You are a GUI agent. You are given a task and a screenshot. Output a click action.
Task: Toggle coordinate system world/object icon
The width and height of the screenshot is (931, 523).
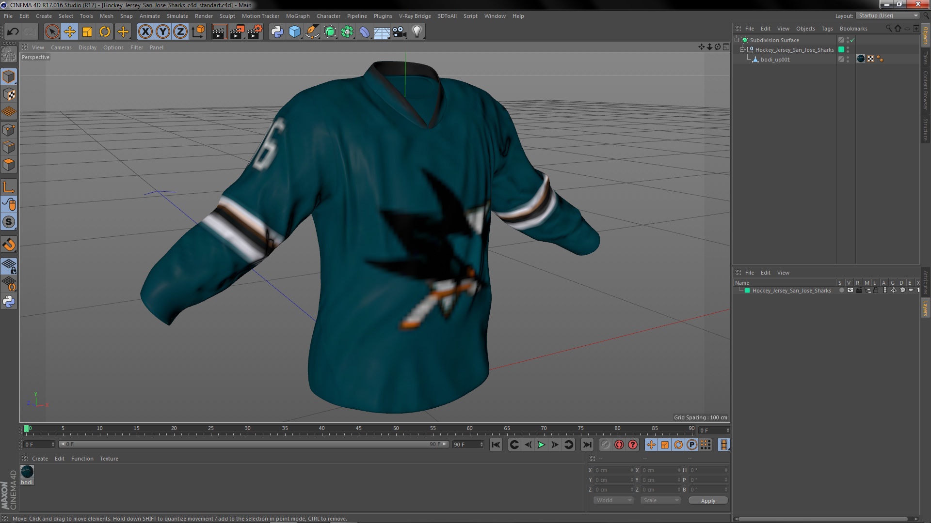pos(198,32)
